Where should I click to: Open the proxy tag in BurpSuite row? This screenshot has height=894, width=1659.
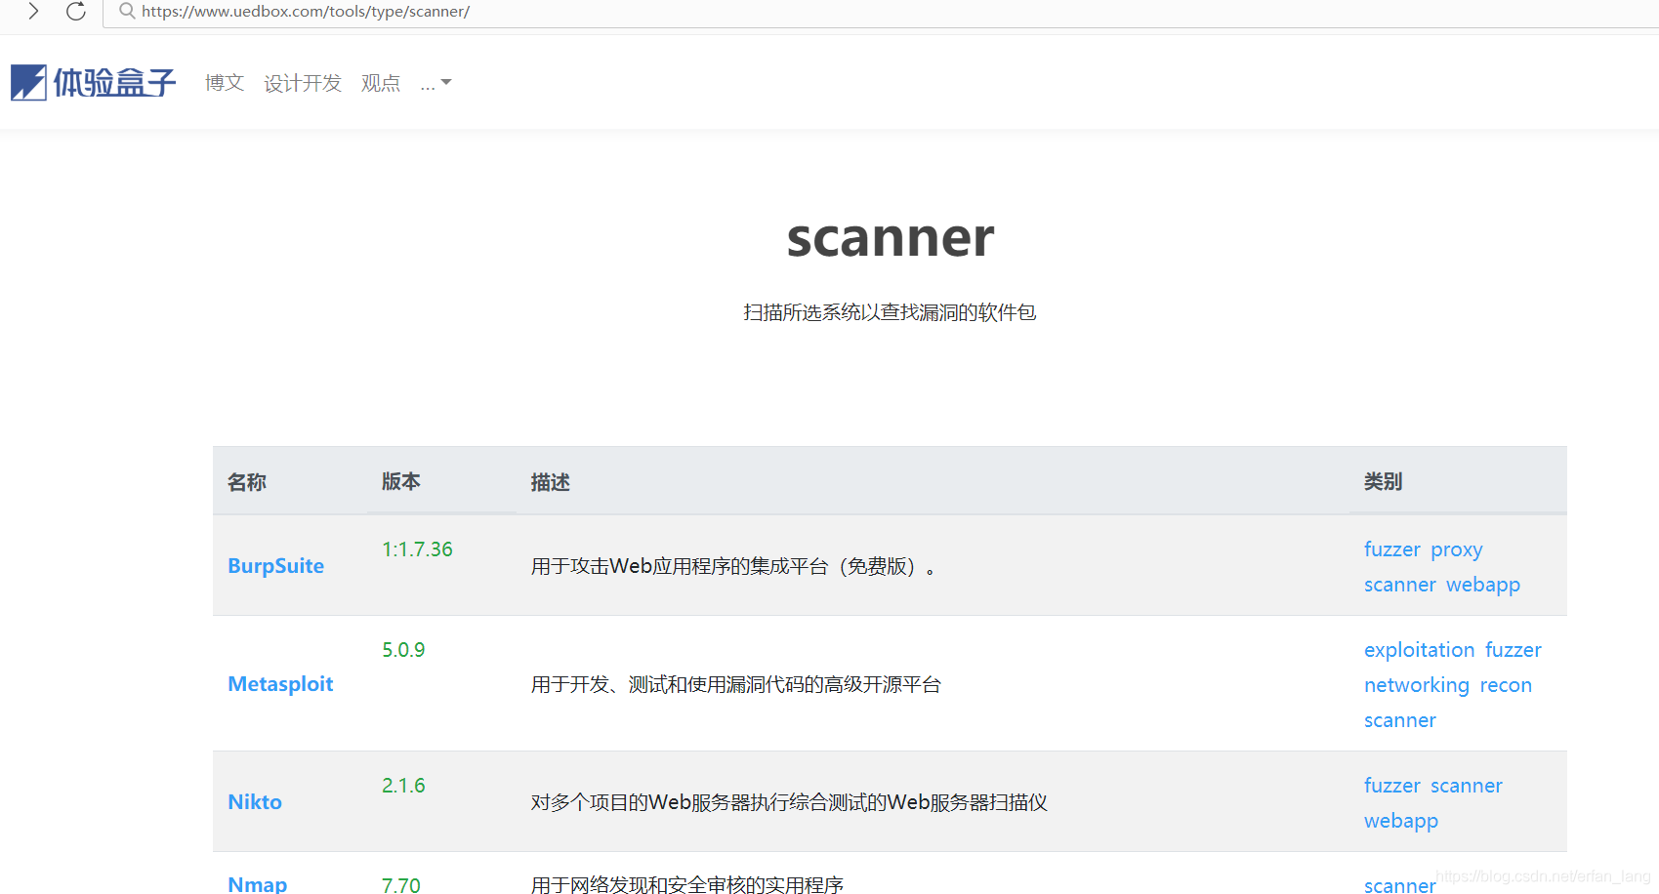[x=1457, y=550]
